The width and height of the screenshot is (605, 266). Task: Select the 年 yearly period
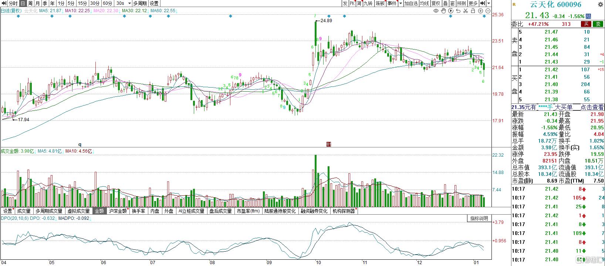53,3
